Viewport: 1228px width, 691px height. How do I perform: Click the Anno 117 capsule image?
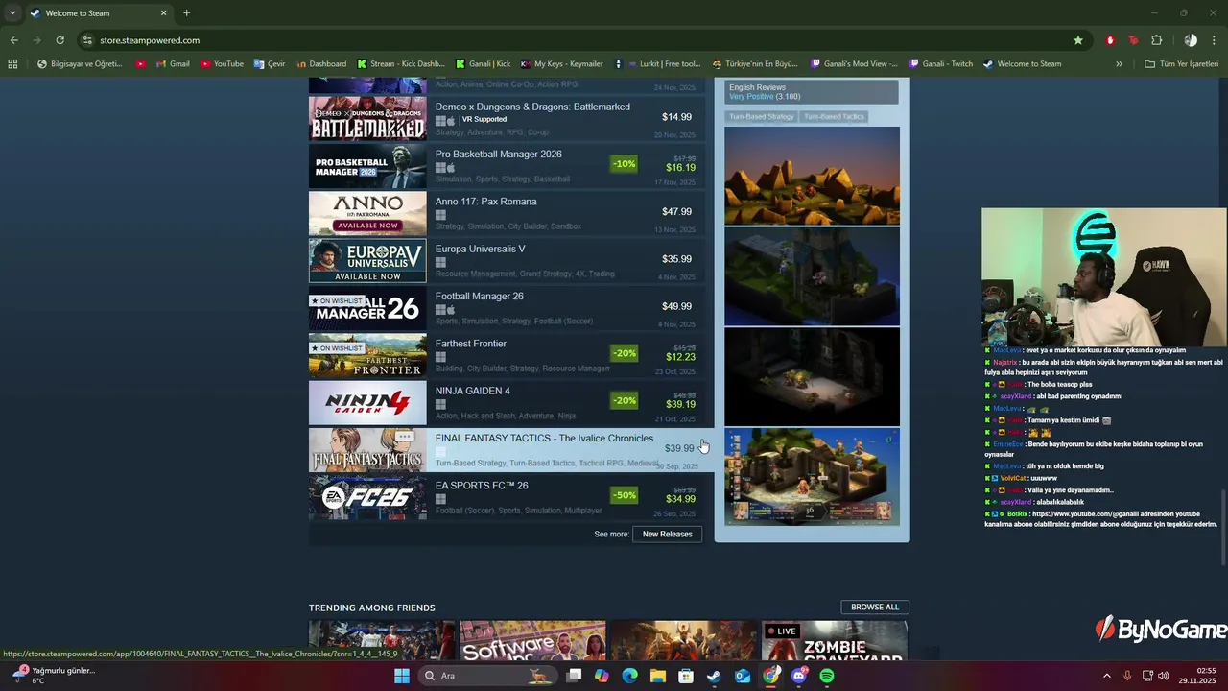coord(367,213)
